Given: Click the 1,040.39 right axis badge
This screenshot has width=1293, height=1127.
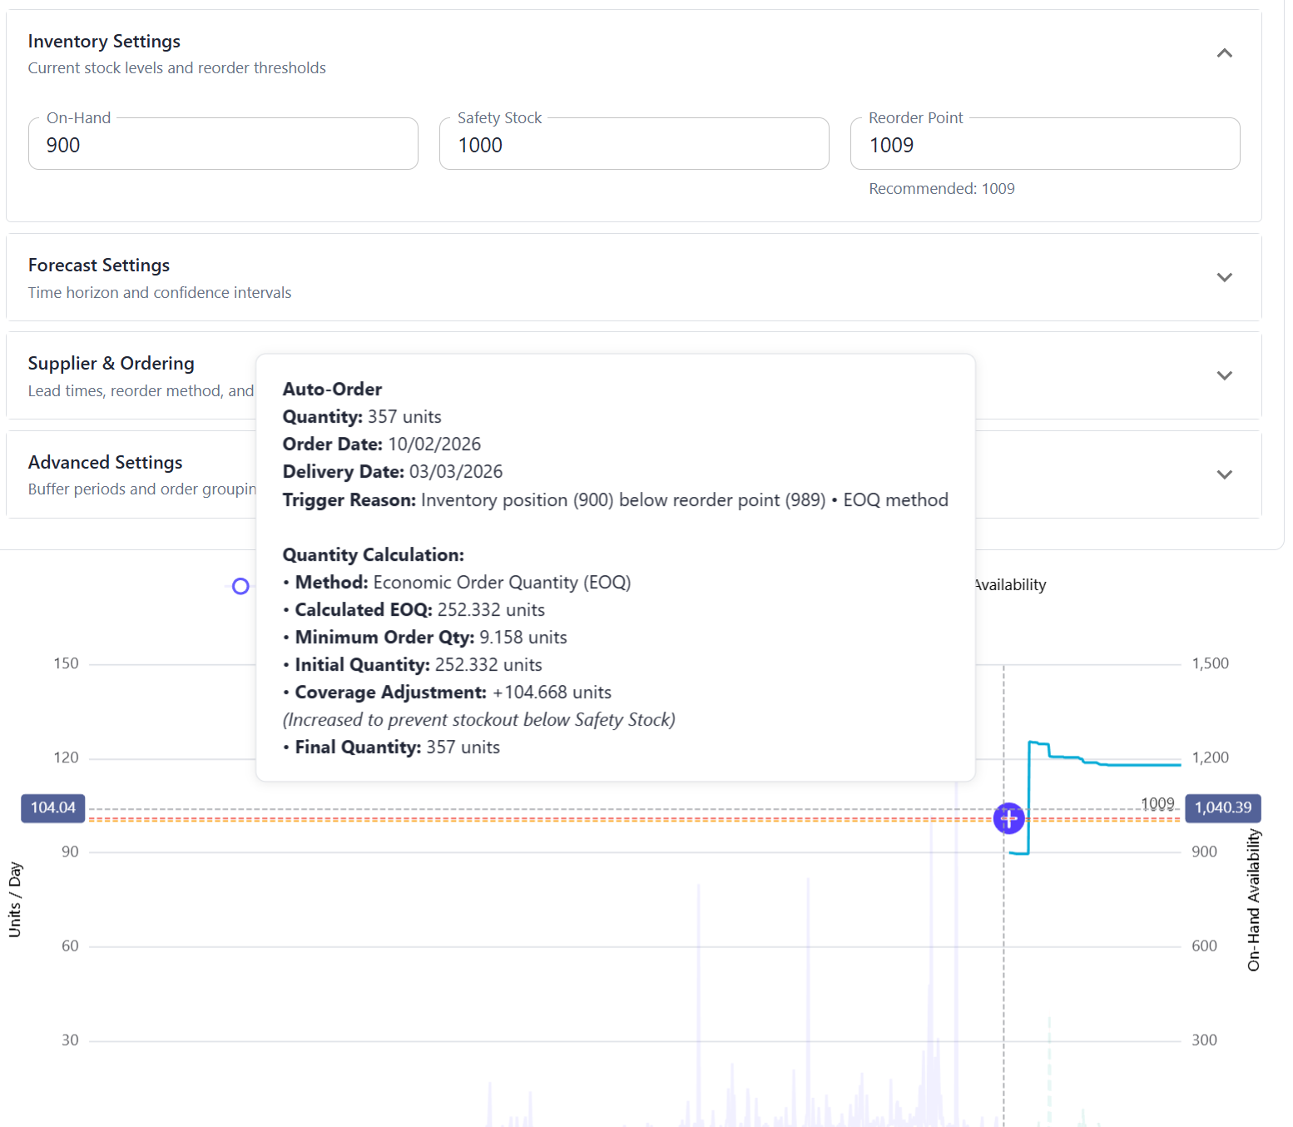Looking at the screenshot, I should click(x=1222, y=808).
